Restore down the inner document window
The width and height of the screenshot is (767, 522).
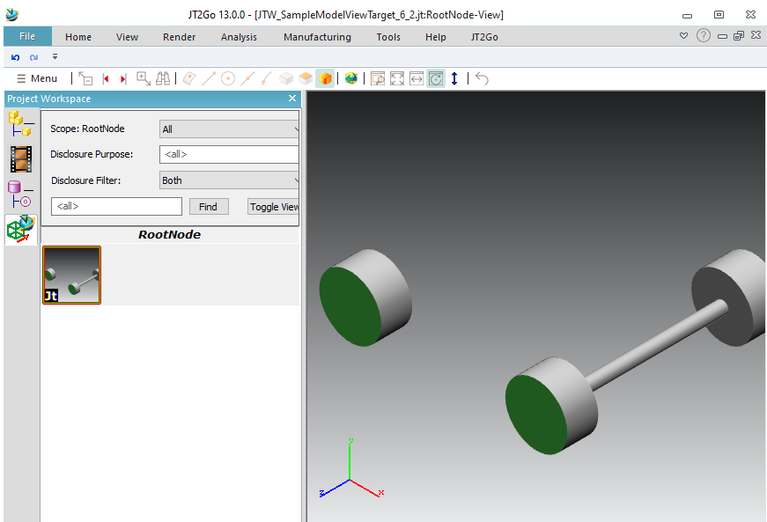(739, 35)
